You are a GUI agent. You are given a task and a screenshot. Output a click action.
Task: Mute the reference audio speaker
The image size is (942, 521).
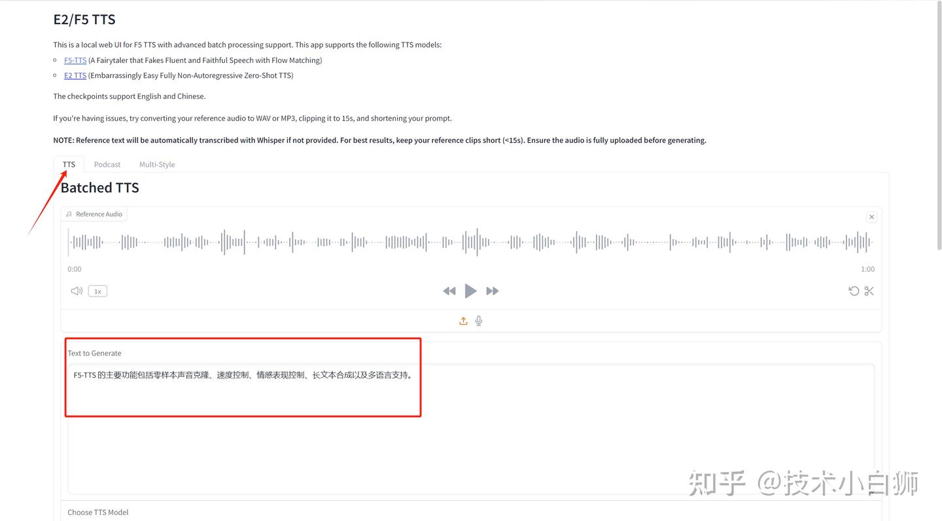(76, 291)
